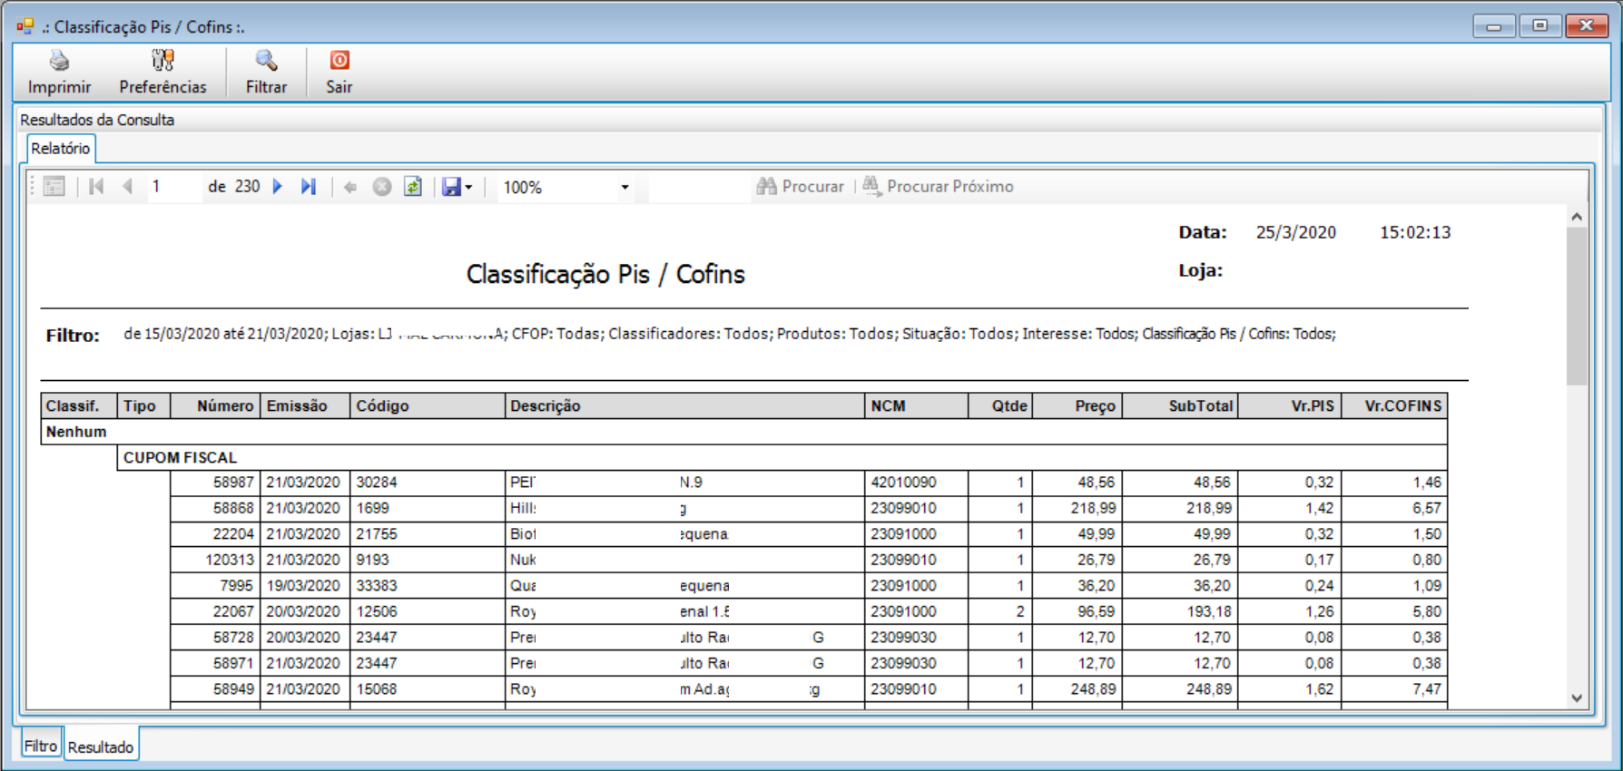Click NCM 42010090 cell

917,483
